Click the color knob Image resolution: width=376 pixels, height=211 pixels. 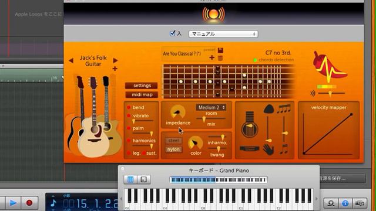click(196, 143)
